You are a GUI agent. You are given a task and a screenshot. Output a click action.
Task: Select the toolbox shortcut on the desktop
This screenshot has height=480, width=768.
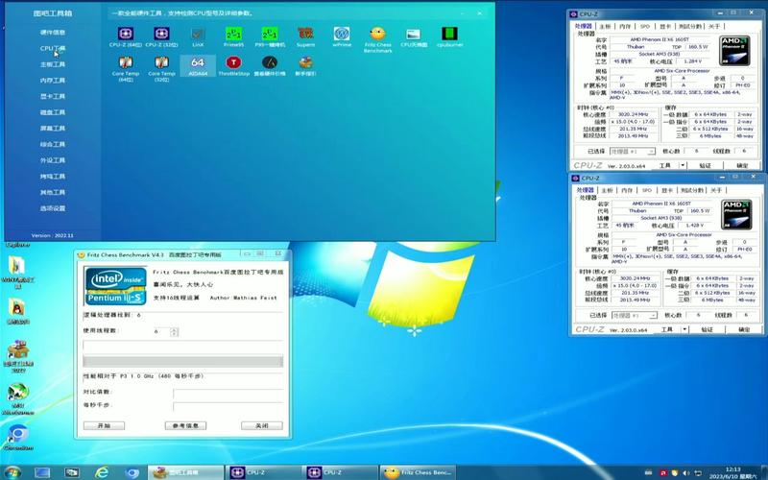(x=18, y=356)
